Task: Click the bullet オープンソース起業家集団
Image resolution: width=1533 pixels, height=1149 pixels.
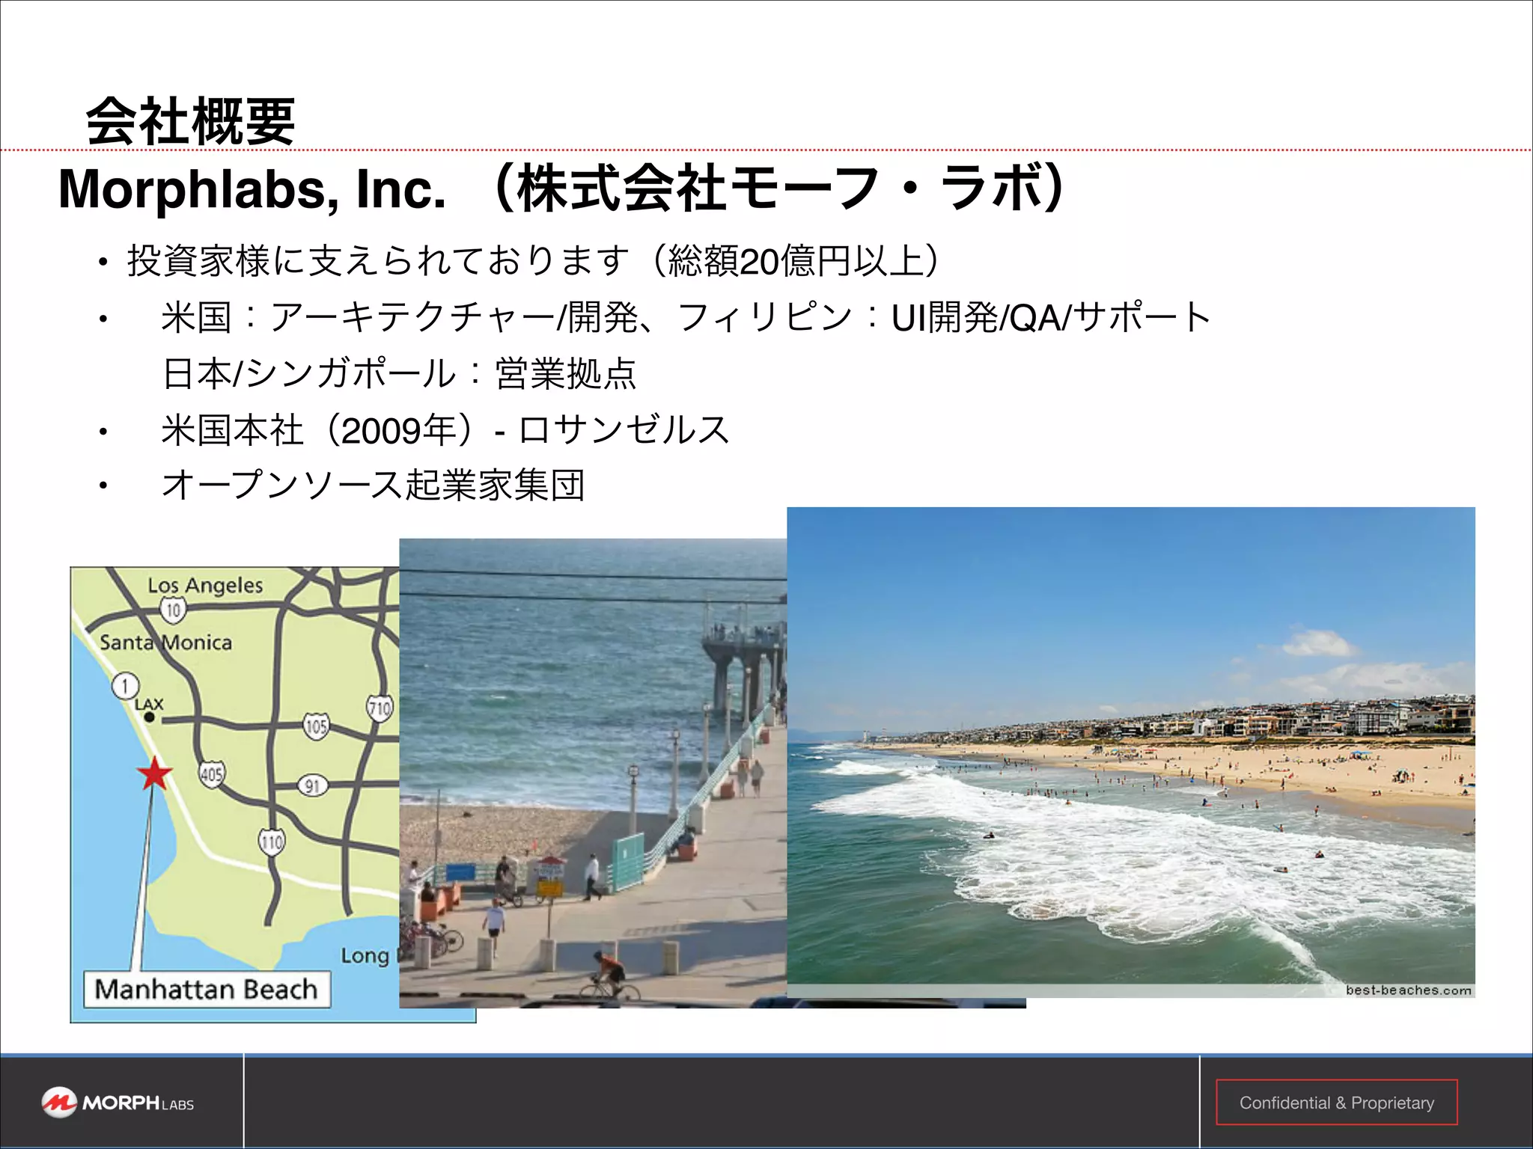Action: (373, 485)
